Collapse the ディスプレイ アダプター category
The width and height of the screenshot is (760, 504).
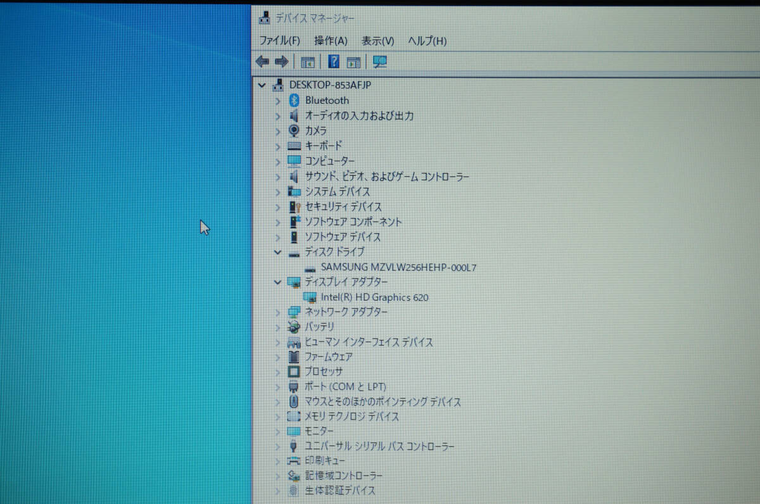[x=277, y=282]
